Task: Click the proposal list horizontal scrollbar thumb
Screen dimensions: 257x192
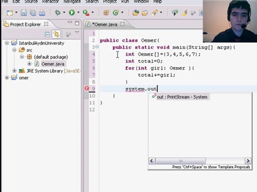Action: (180, 161)
